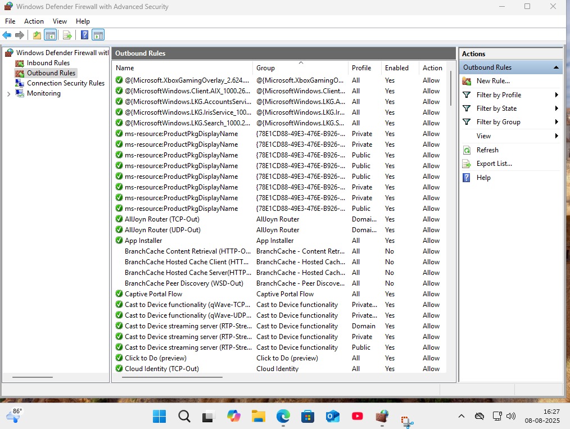
Task: Sort by the Enabled column header
Action: pyautogui.click(x=400, y=68)
